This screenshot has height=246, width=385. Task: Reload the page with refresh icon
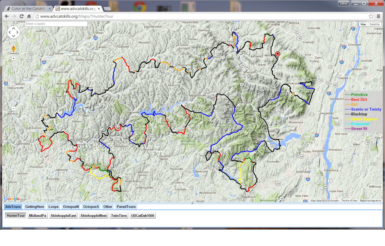coord(21,16)
